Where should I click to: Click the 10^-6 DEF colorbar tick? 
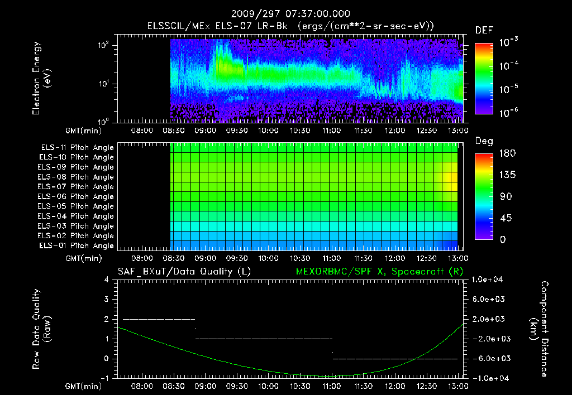(x=508, y=113)
